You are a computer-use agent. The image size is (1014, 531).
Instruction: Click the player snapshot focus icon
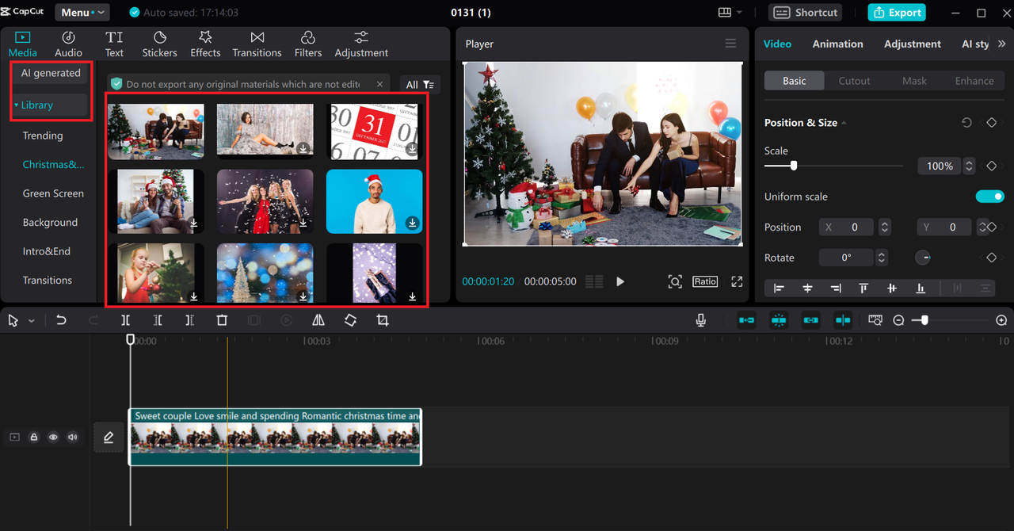pos(674,281)
